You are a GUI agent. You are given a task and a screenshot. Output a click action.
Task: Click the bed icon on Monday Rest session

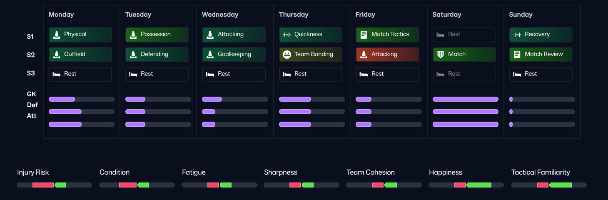[57, 74]
